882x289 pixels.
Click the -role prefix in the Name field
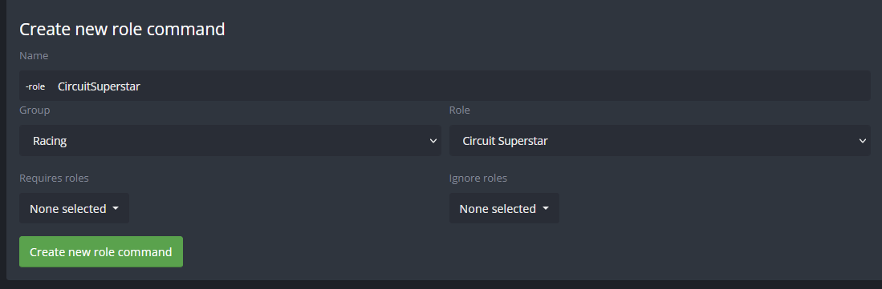(35, 86)
